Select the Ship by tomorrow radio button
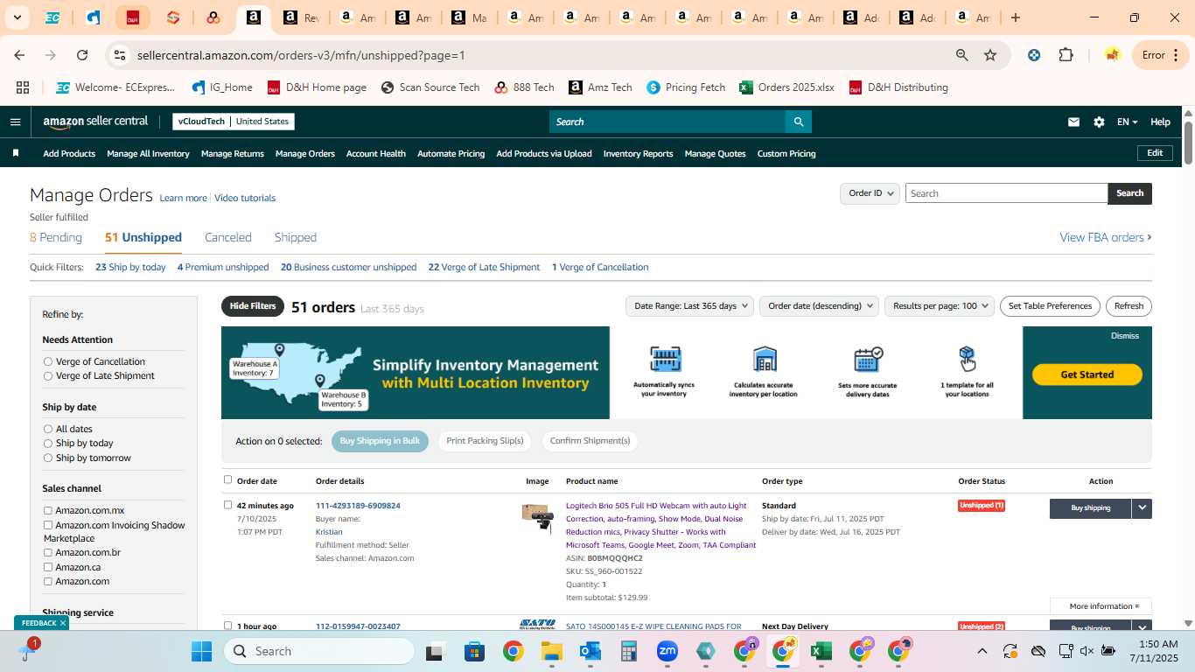Viewport: 1195px width, 672px height. (48, 458)
